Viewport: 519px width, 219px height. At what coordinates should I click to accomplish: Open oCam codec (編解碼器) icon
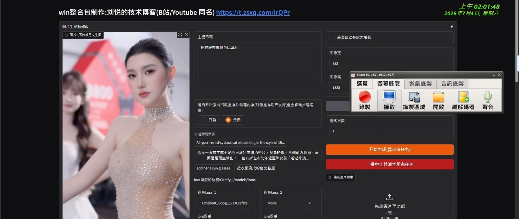463,97
